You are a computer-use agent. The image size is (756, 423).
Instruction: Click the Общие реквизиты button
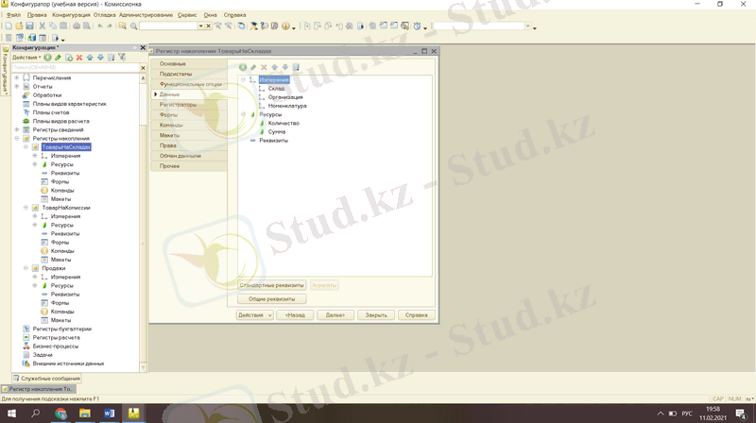[x=272, y=299]
